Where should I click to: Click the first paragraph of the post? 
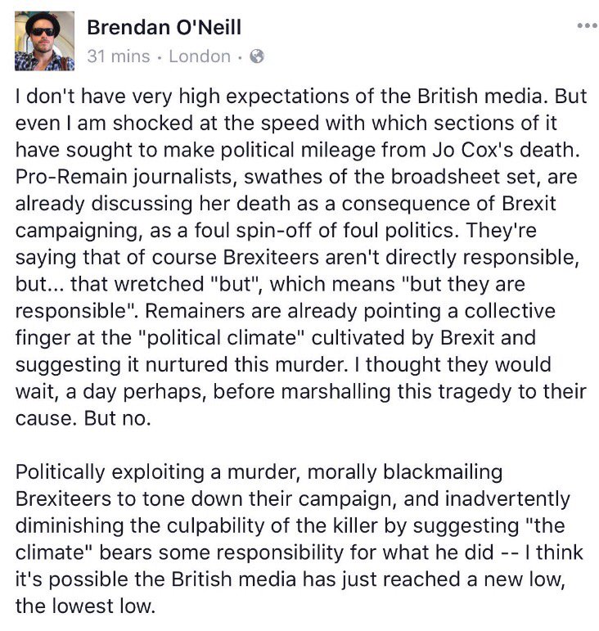pyautogui.click(x=301, y=257)
